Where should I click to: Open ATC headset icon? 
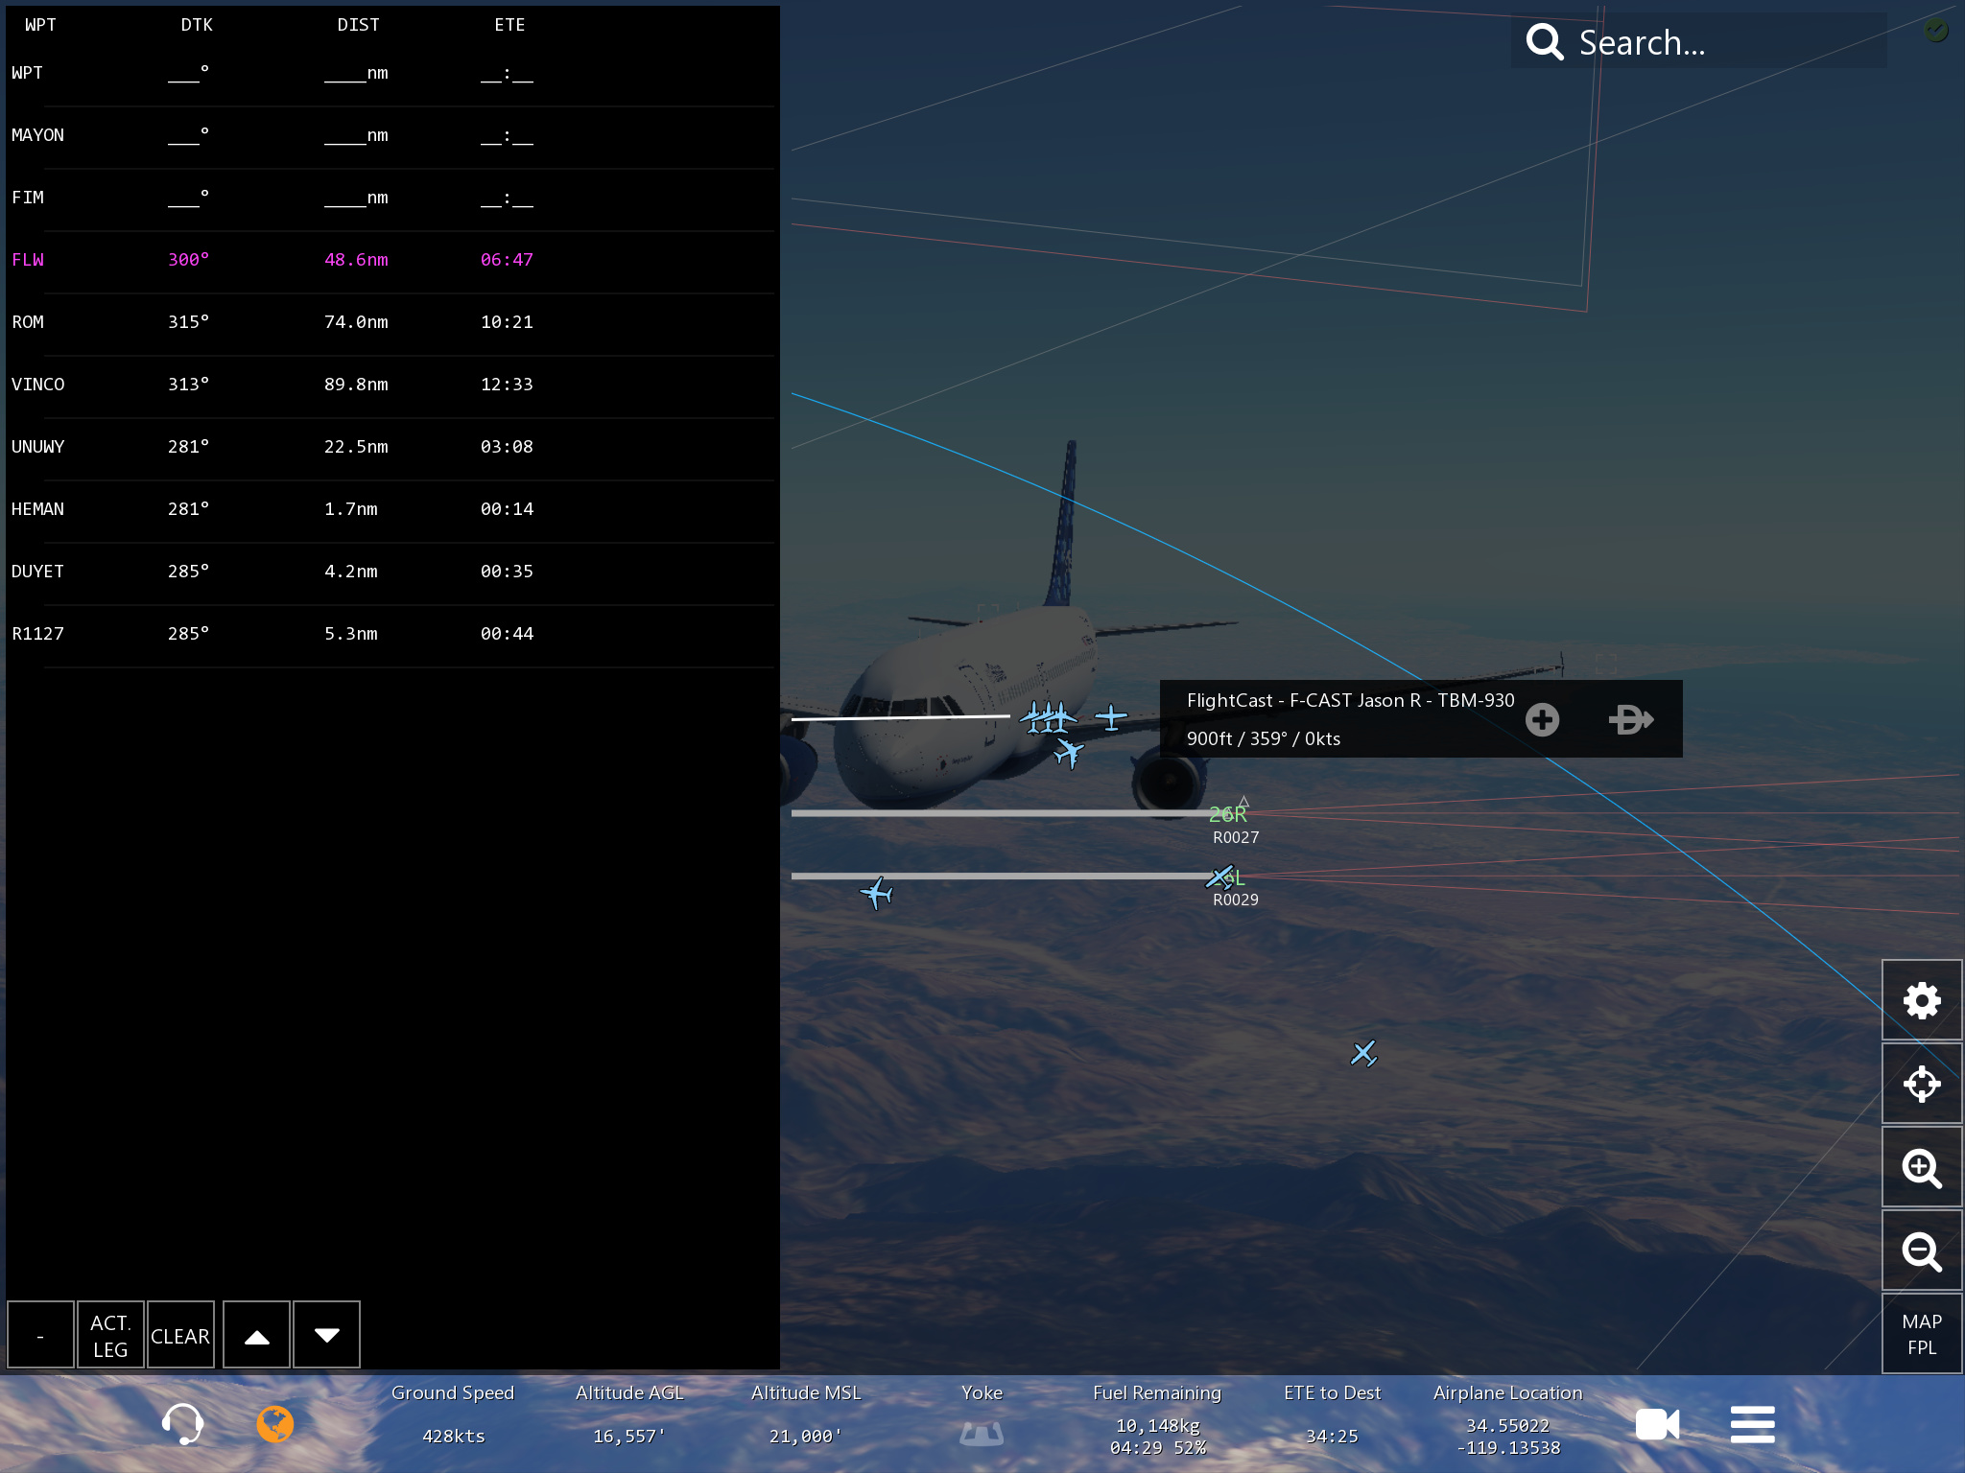click(x=182, y=1424)
